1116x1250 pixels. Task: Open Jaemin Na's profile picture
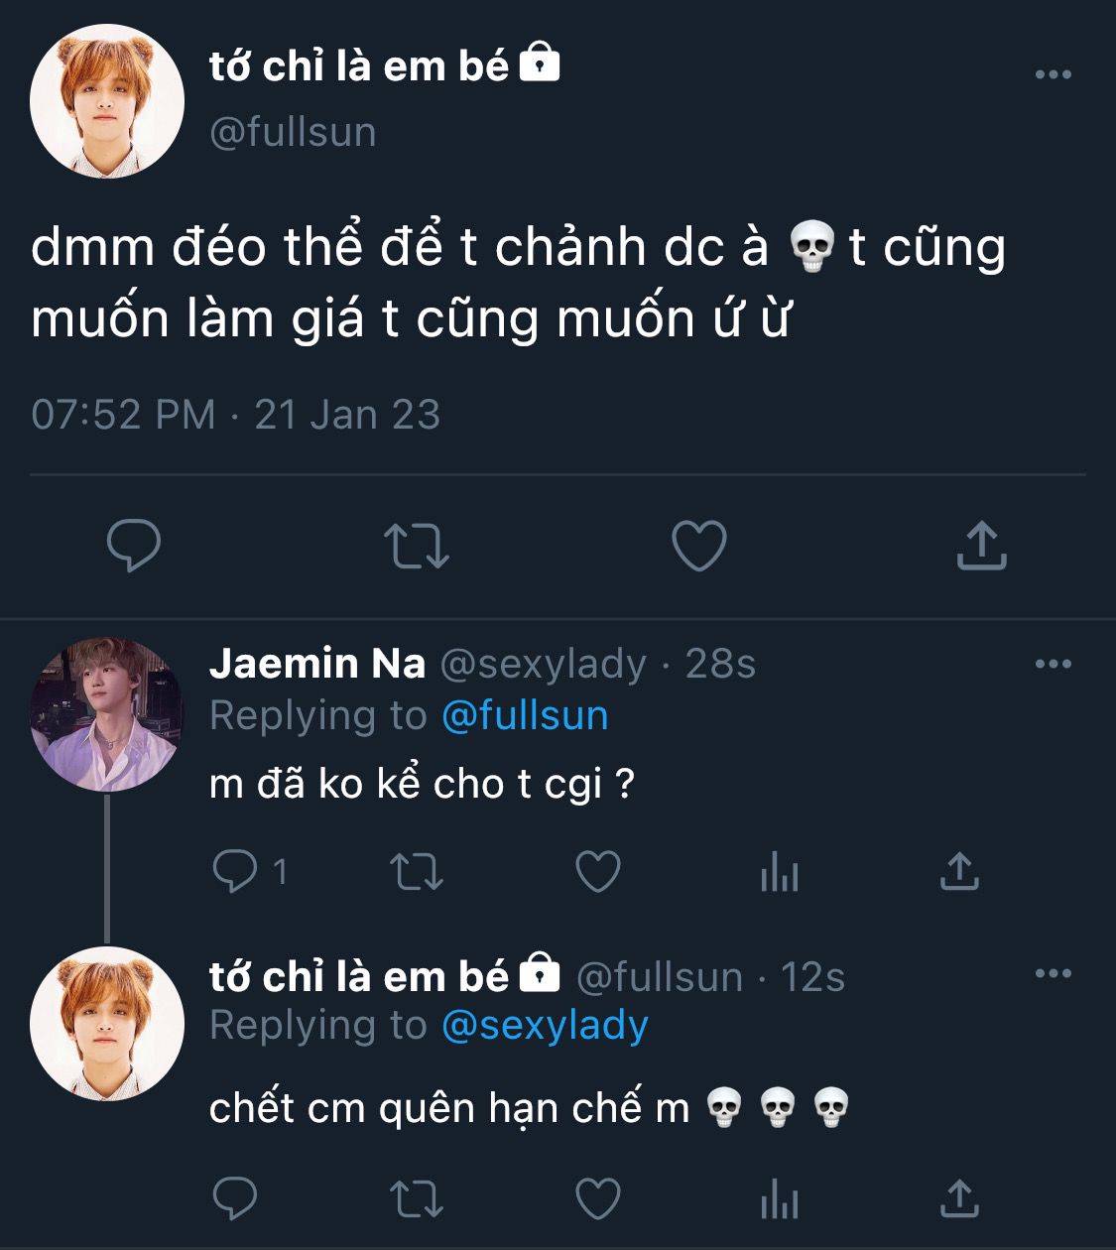(x=107, y=714)
